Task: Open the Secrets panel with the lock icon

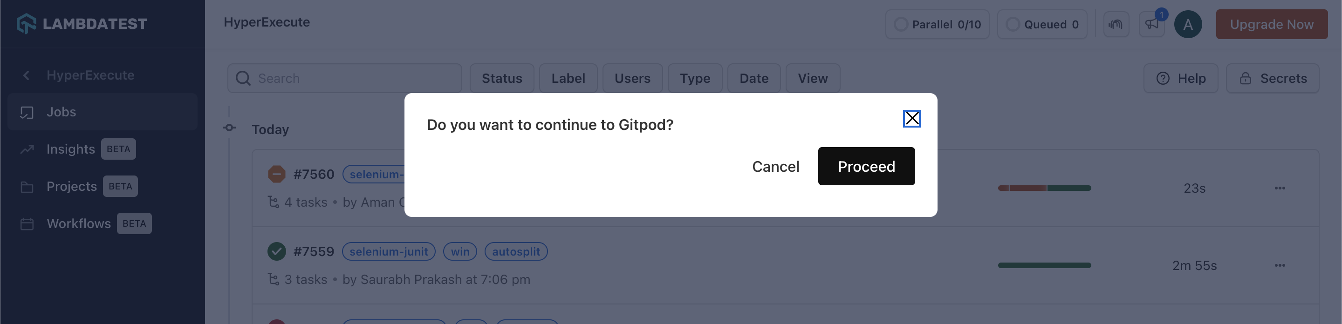Action: [1273, 78]
